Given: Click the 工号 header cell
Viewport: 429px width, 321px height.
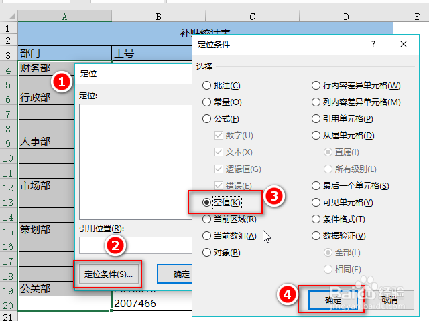Looking at the screenshot, I should [152, 53].
